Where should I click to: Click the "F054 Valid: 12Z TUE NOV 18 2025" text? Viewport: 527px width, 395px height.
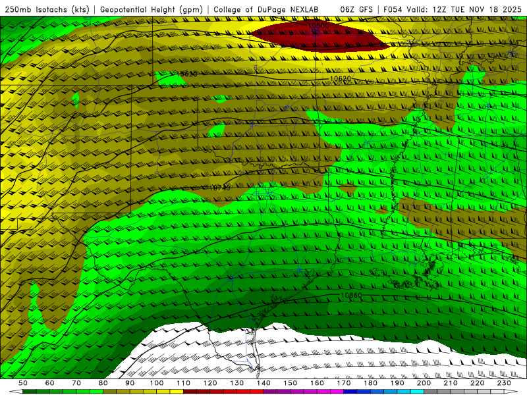click(x=453, y=9)
